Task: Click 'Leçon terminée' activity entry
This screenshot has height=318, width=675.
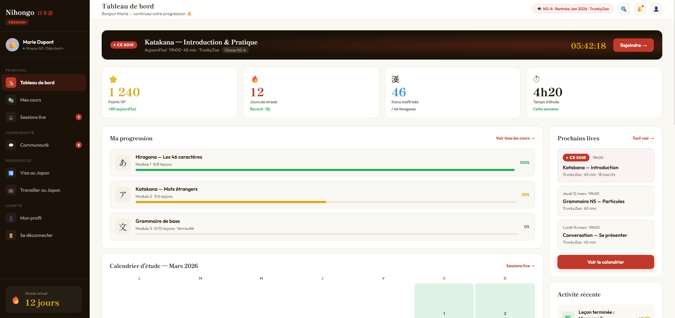Action: [605, 312]
